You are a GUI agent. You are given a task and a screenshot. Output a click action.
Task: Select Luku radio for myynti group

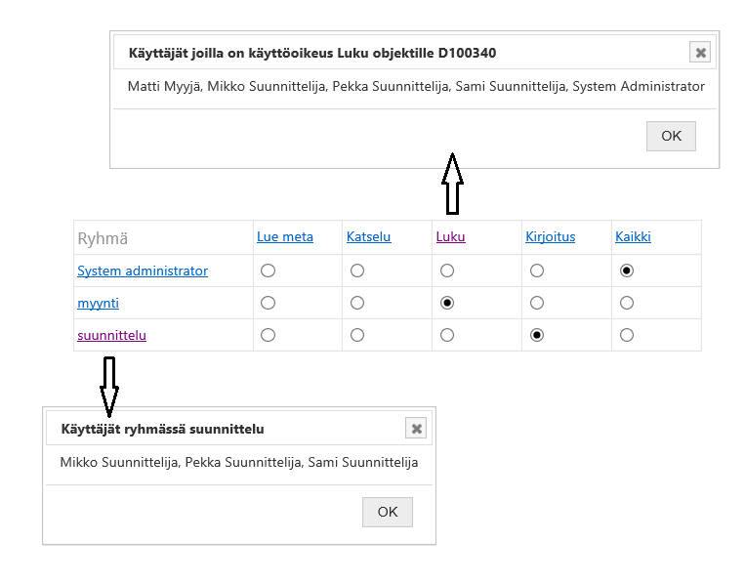447,303
